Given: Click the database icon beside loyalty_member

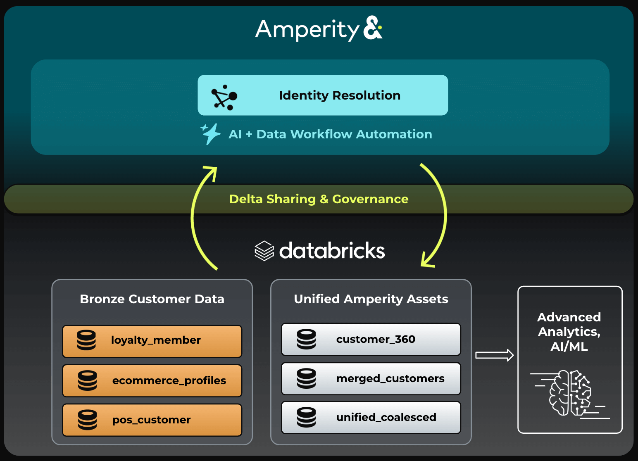Looking at the screenshot, I should pyautogui.click(x=86, y=340).
